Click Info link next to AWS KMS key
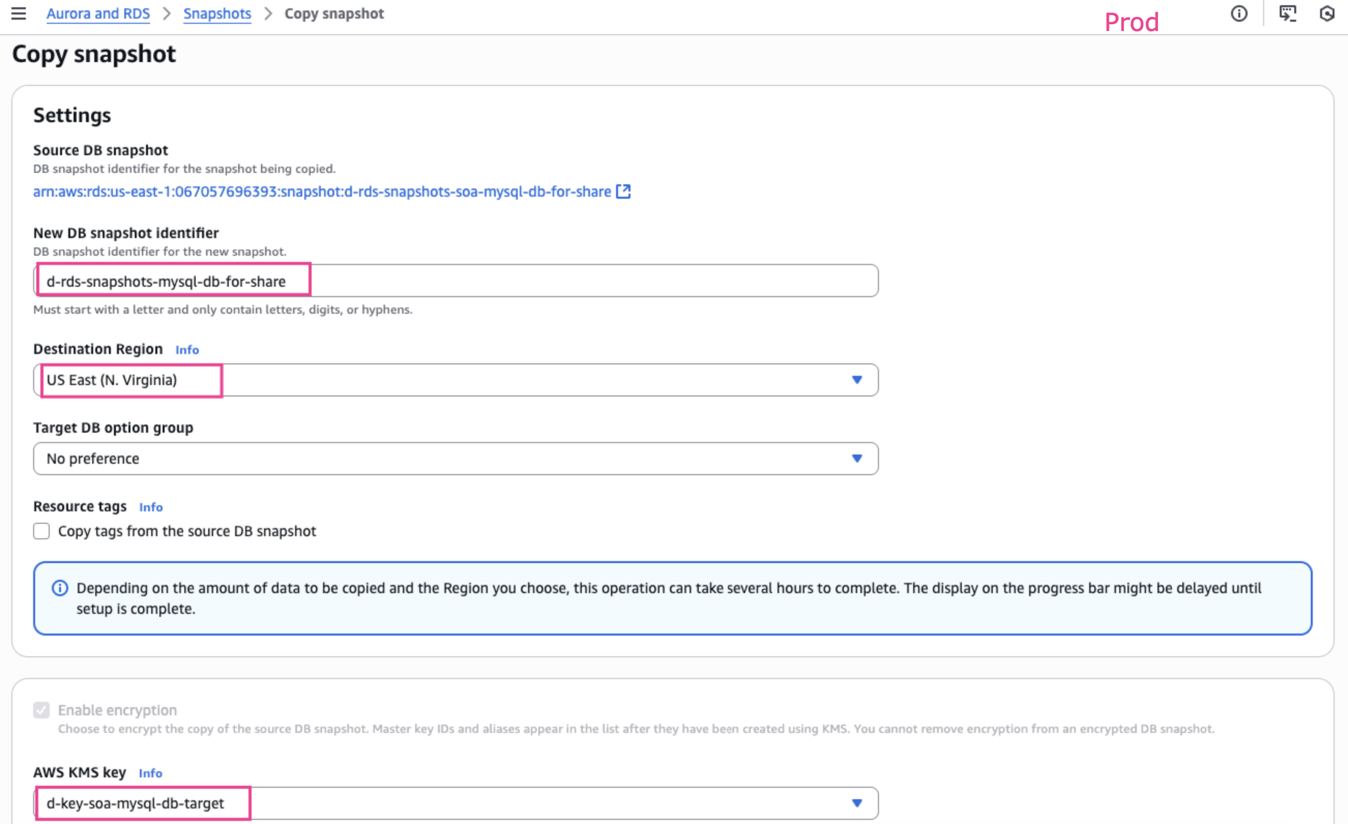The height and width of the screenshot is (824, 1348). click(x=151, y=773)
